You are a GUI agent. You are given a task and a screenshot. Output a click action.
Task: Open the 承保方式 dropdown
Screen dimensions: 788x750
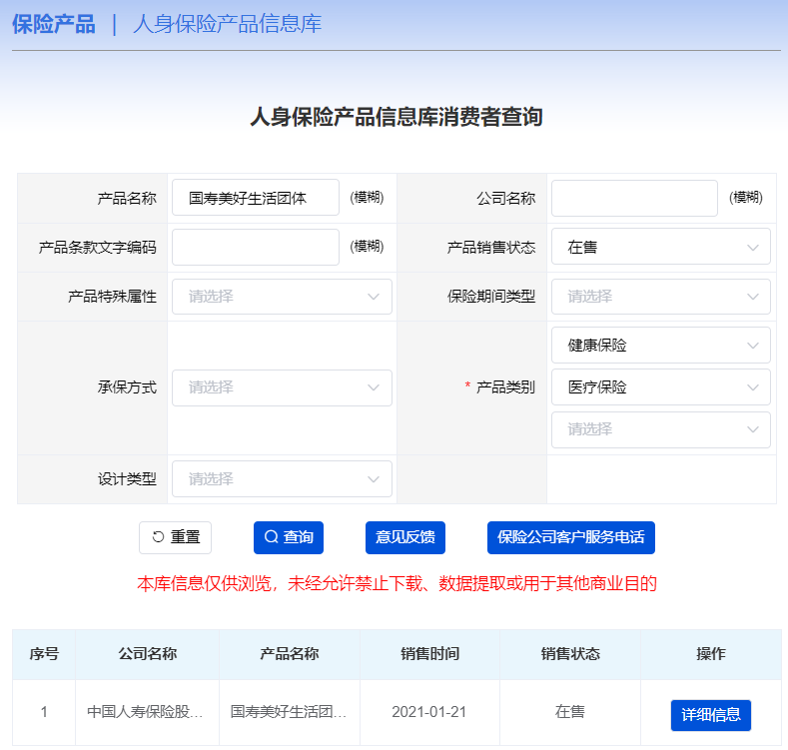(x=282, y=387)
